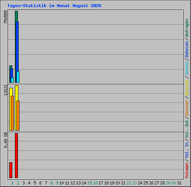Viewport: 191px width, 187px height.
Task: Click day 31 on the x-axis
Action: pos(179,183)
